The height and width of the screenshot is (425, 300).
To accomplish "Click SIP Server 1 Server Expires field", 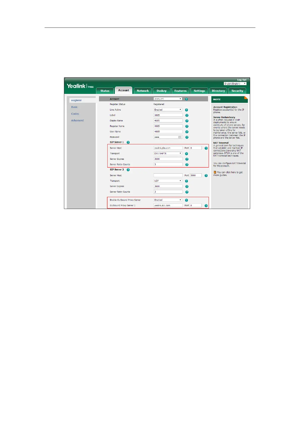I will pos(168,159).
